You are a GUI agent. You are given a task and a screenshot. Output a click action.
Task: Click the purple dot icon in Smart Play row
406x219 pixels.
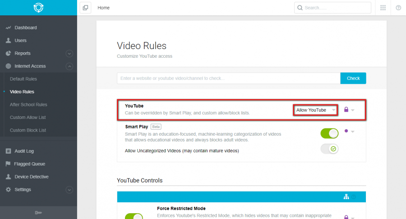[346, 131]
